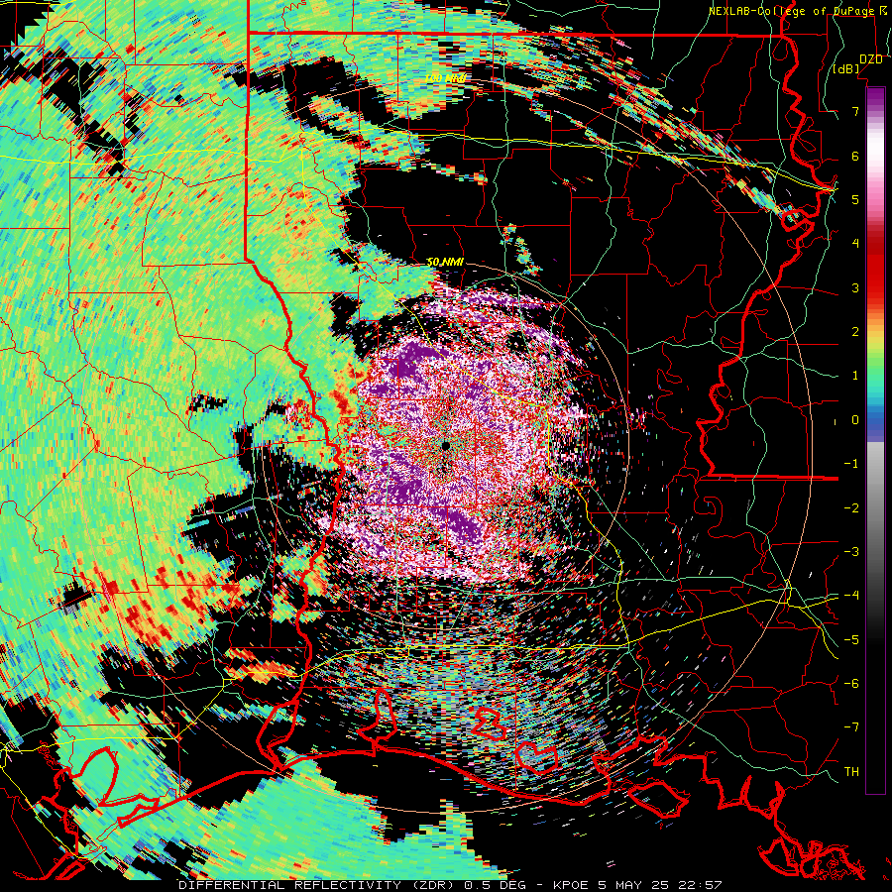Screen dimensions: 892x892
Task: Click the -2 dB tick label on the colorbar
Action: tap(851, 507)
